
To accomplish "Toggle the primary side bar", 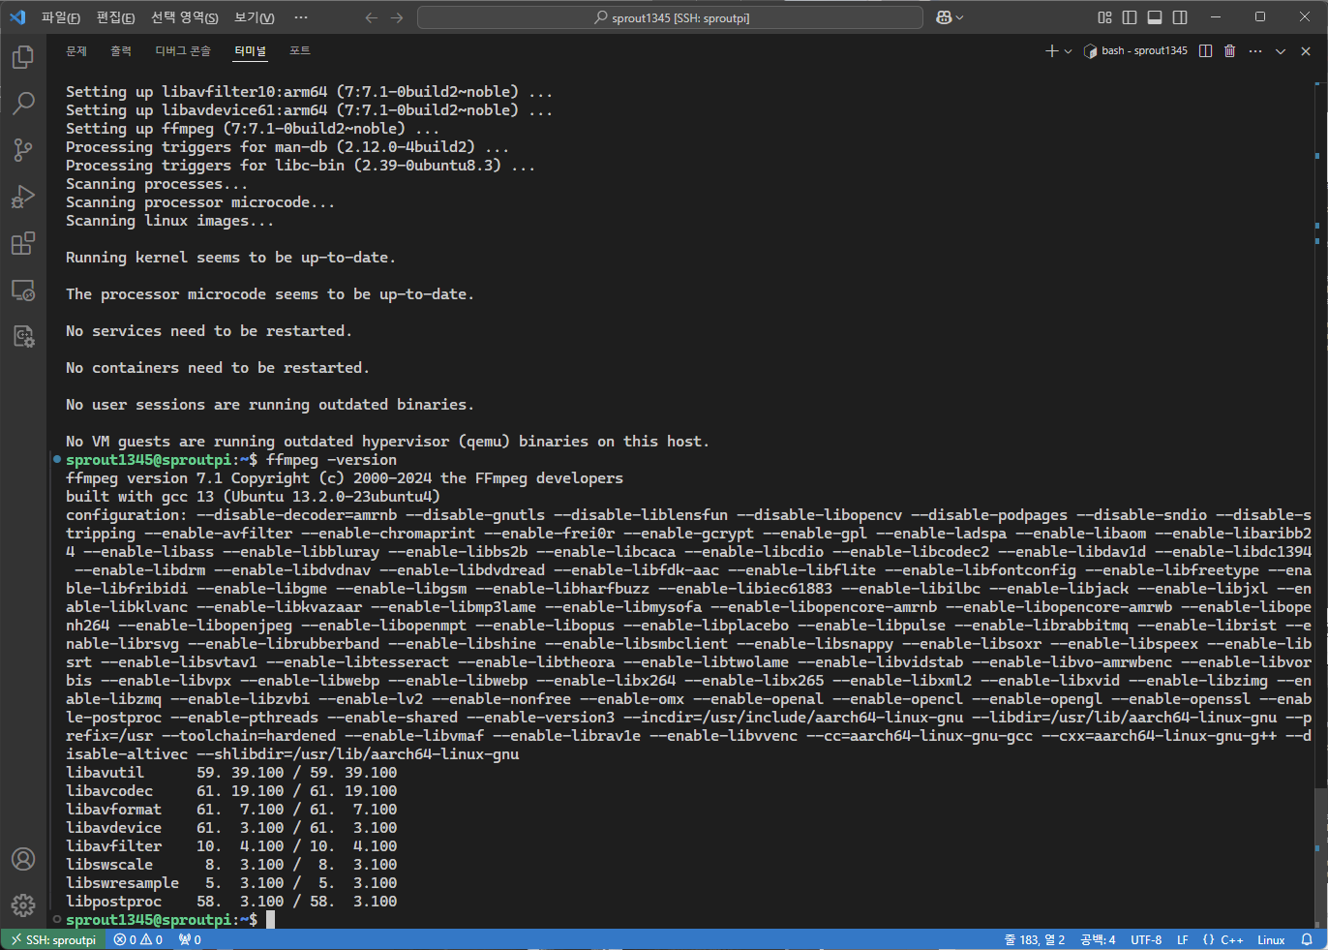I will 1130,17.
